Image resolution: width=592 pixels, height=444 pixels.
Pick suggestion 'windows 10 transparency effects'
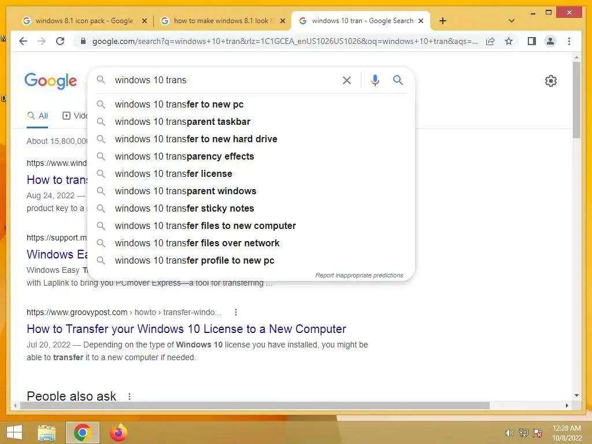coord(251,156)
